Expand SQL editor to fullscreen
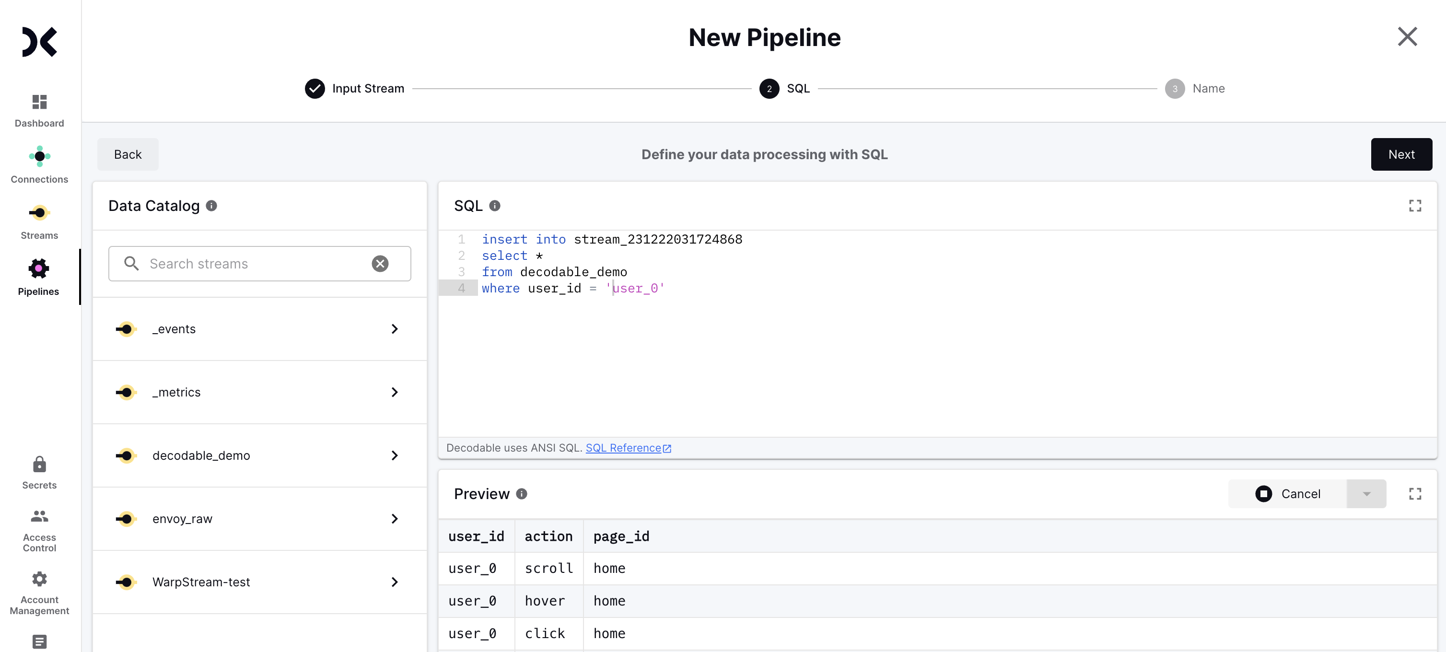This screenshot has width=1446, height=652. point(1414,206)
